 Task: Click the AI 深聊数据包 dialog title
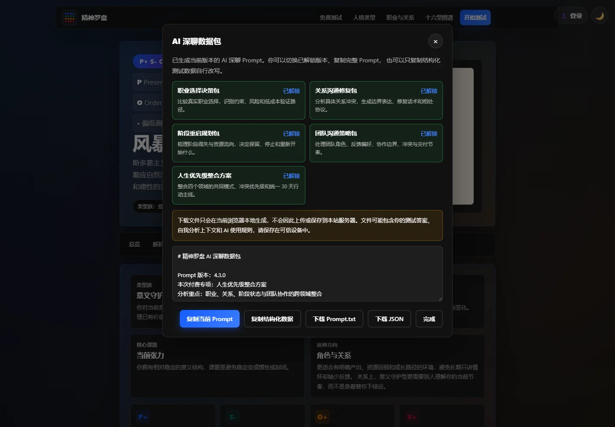point(196,41)
